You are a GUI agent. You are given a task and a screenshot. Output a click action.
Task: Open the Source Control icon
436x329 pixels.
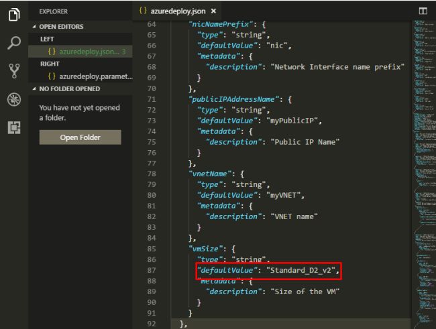pyautogui.click(x=14, y=71)
